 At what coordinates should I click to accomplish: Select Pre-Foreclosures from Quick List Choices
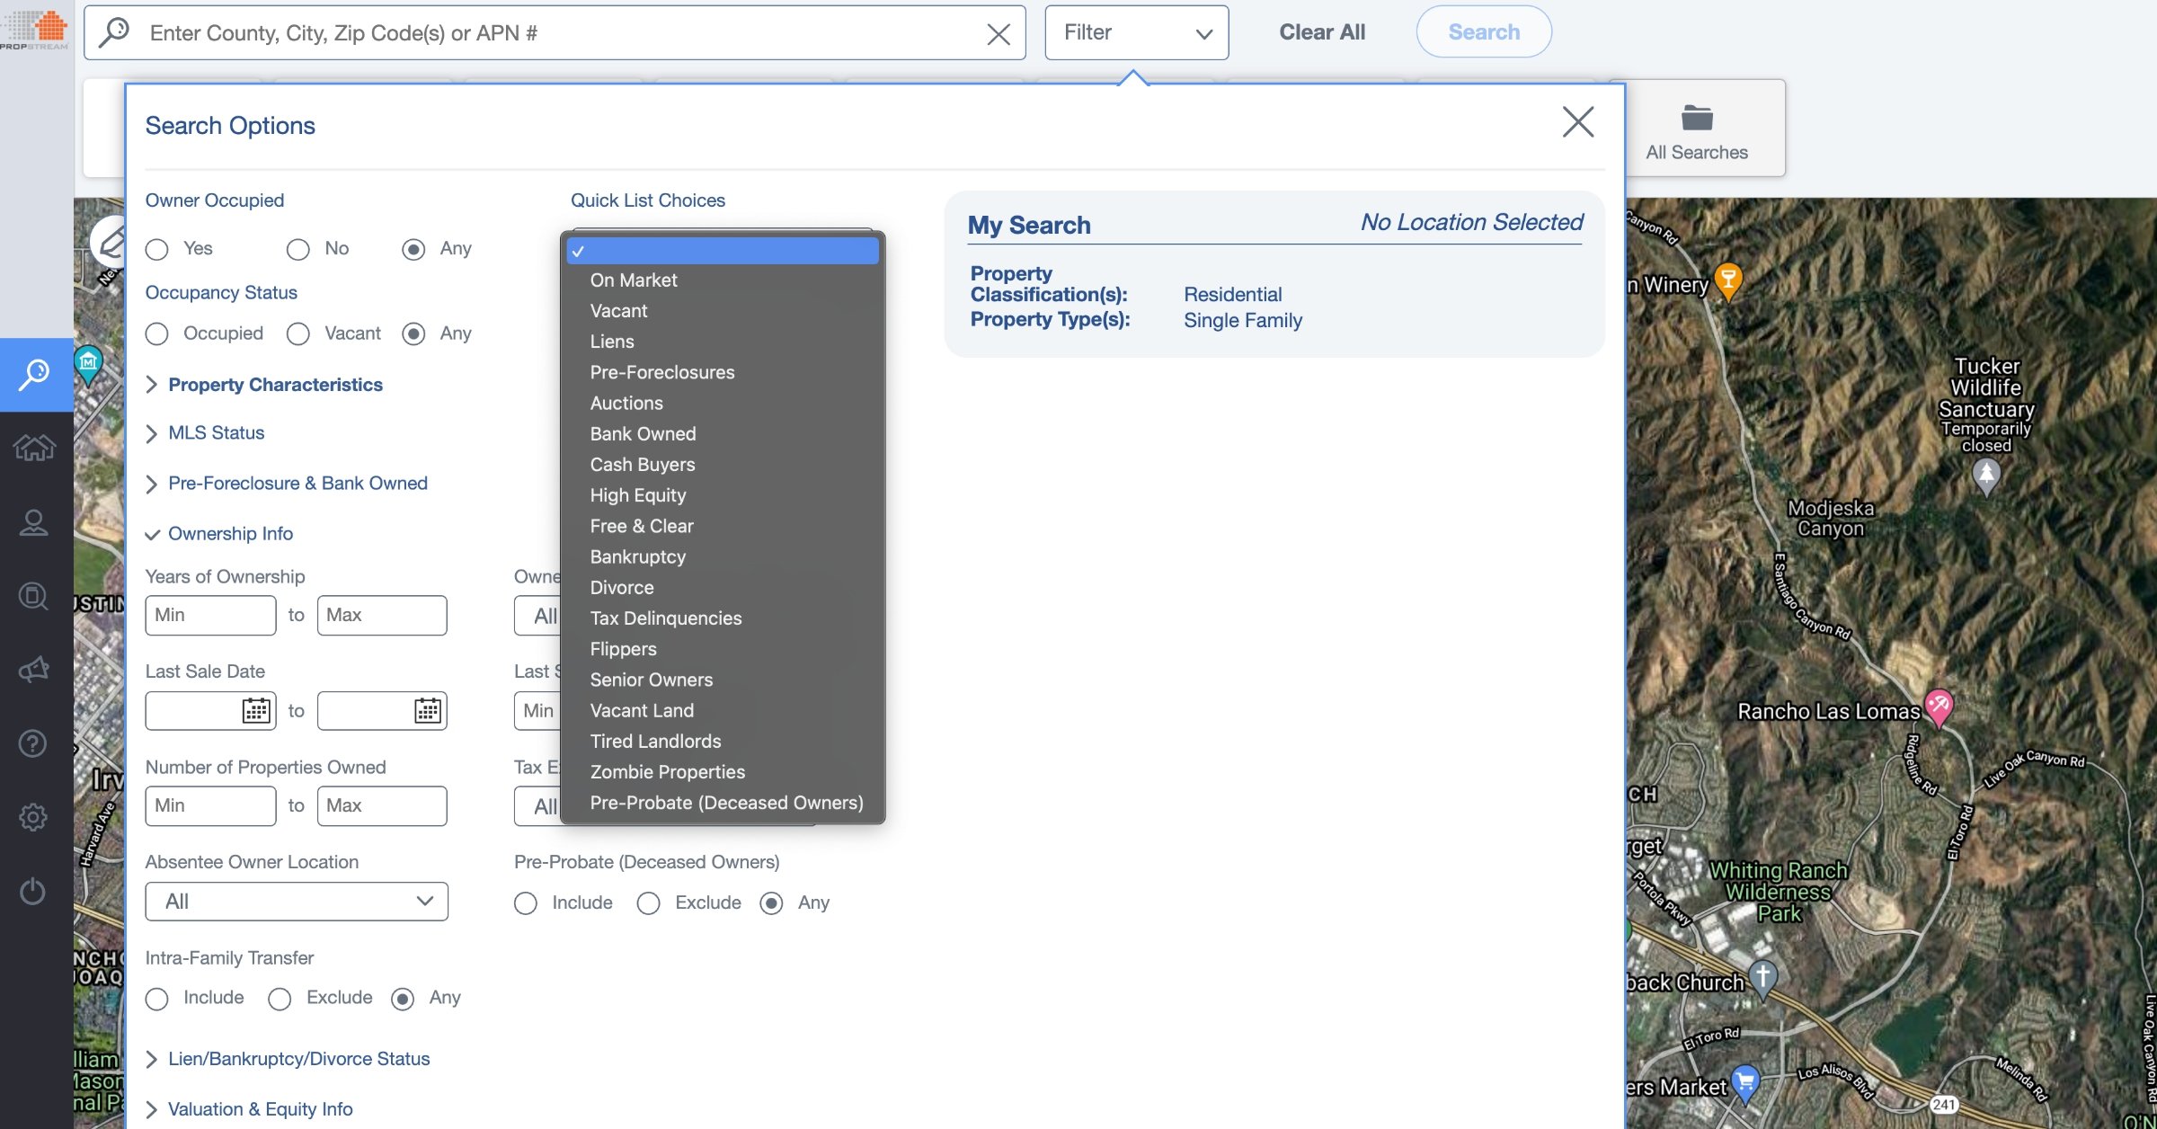[x=661, y=372]
